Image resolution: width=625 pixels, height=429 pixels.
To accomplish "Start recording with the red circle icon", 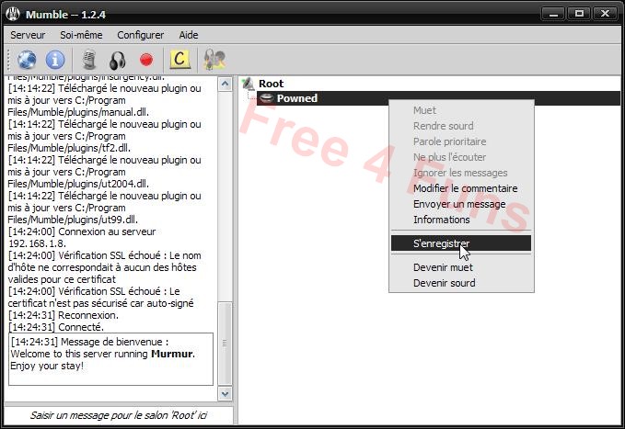I will 146,60.
